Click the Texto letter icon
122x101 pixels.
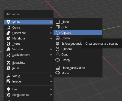coord(8,44)
